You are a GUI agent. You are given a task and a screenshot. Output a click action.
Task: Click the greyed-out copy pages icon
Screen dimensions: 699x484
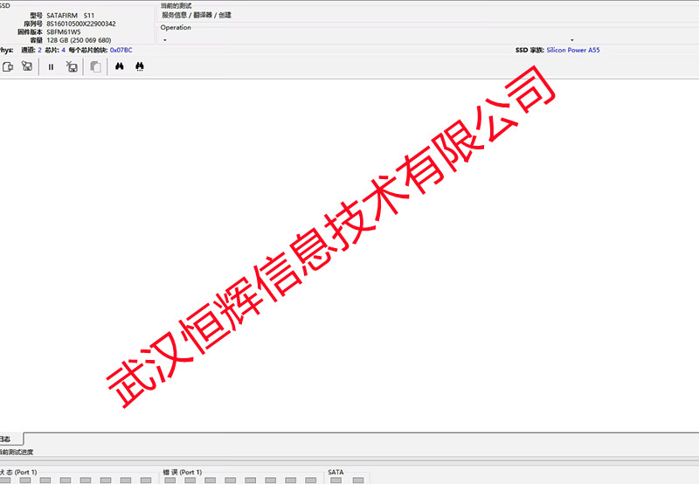[95, 67]
